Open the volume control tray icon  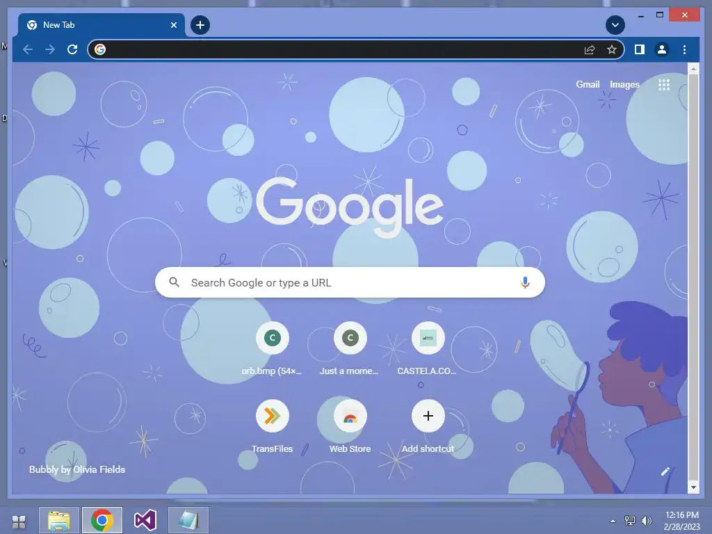[646, 520]
